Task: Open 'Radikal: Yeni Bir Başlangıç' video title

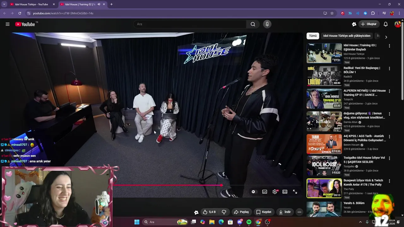Action: (362, 70)
